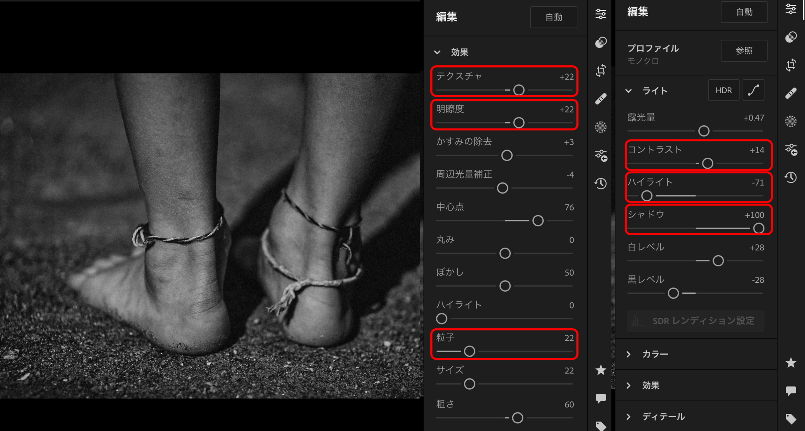The width and height of the screenshot is (805, 431).
Task: Select the Healing bandage tool in middle toolbar
Action: [x=601, y=99]
